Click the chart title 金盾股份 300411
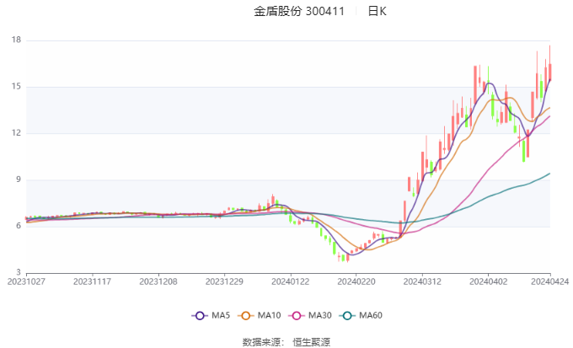The height and width of the screenshot is (348, 573). [299, 11]
